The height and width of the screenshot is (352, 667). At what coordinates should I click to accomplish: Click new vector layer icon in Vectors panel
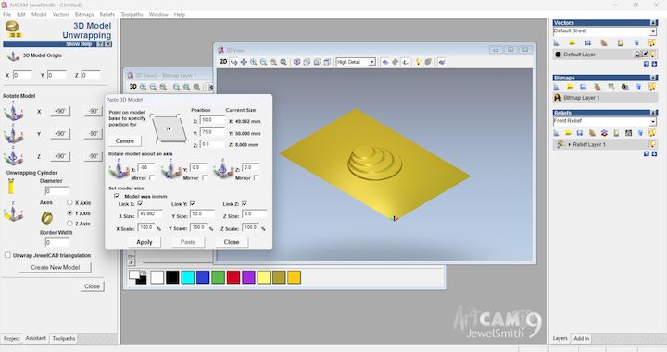557,42
